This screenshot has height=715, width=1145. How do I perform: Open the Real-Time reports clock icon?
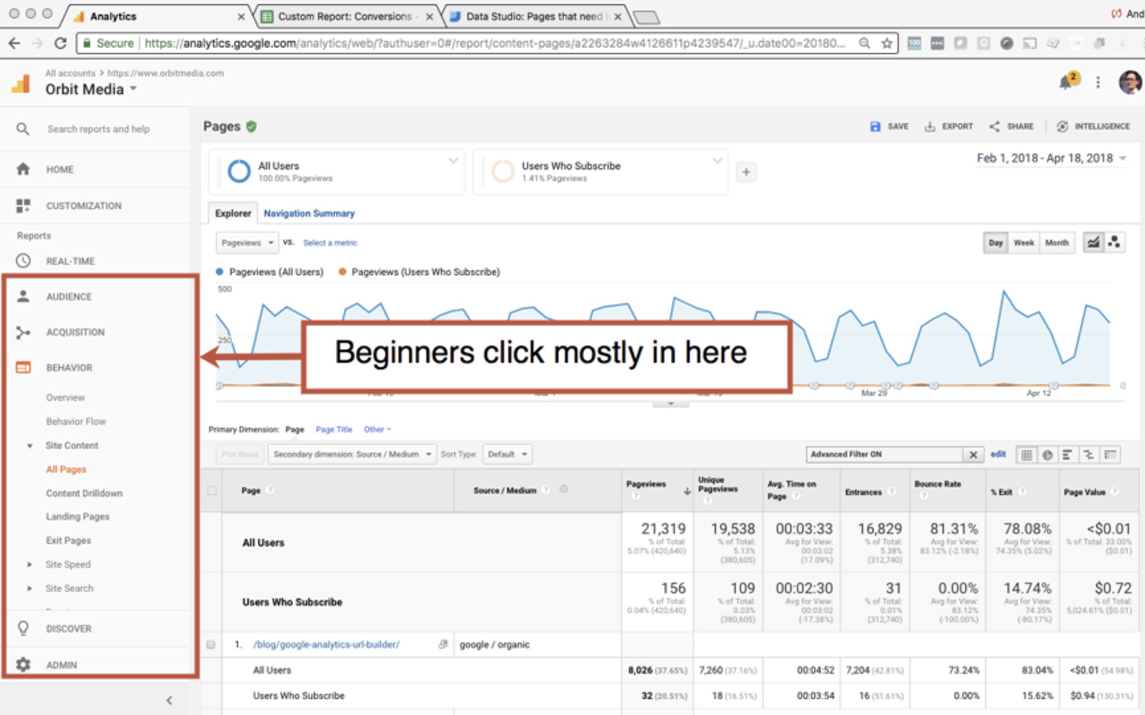click(x=23, y=261)
